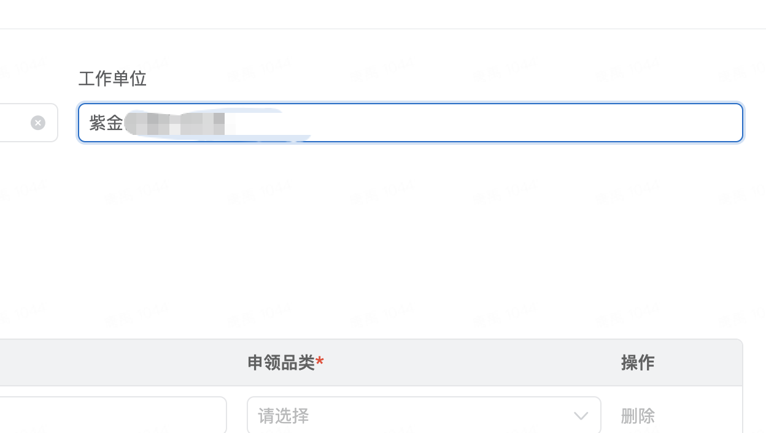Image resolution: width=766 pixels, height=433 pixels.
Task: Click 删除 in the 操作 column
Action: (638, 416)
